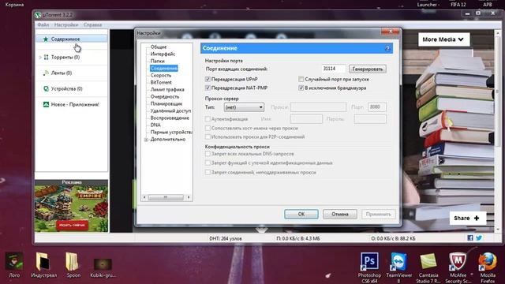505x284 pixels.
Task: Open the Настройки menu
Action: pyautogui.click(x=66, y=24)
